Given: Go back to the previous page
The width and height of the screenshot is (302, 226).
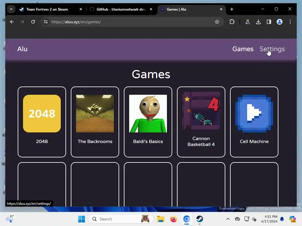Looking at the screenshot, I should [x=12, y=22].
